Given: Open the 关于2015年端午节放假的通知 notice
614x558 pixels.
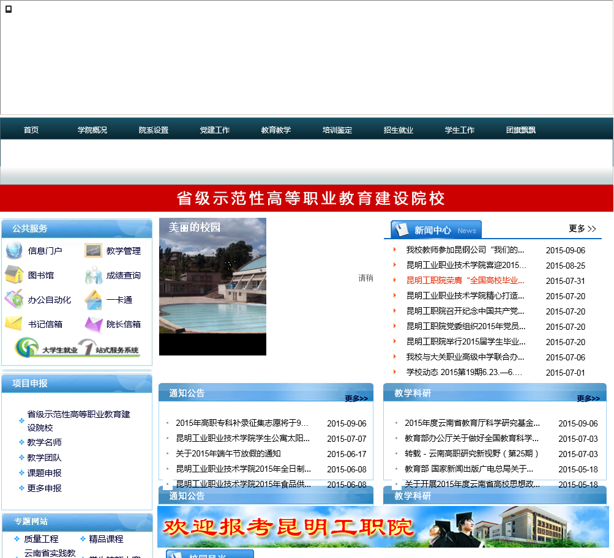Looking at the screenshot, I should [228, 454].
